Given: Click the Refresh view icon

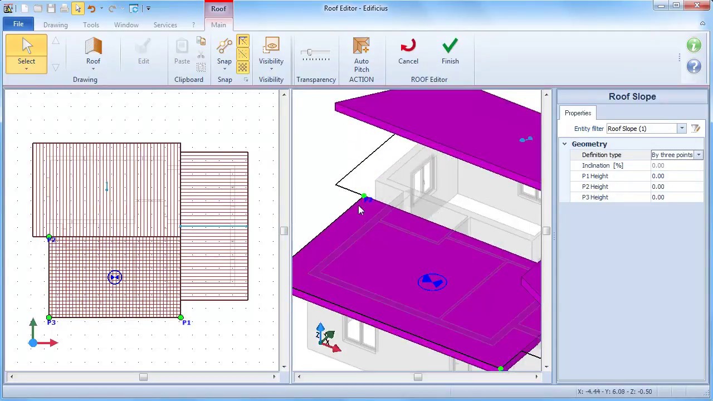Looking at the screenshot, I should [x=134, y=8].
